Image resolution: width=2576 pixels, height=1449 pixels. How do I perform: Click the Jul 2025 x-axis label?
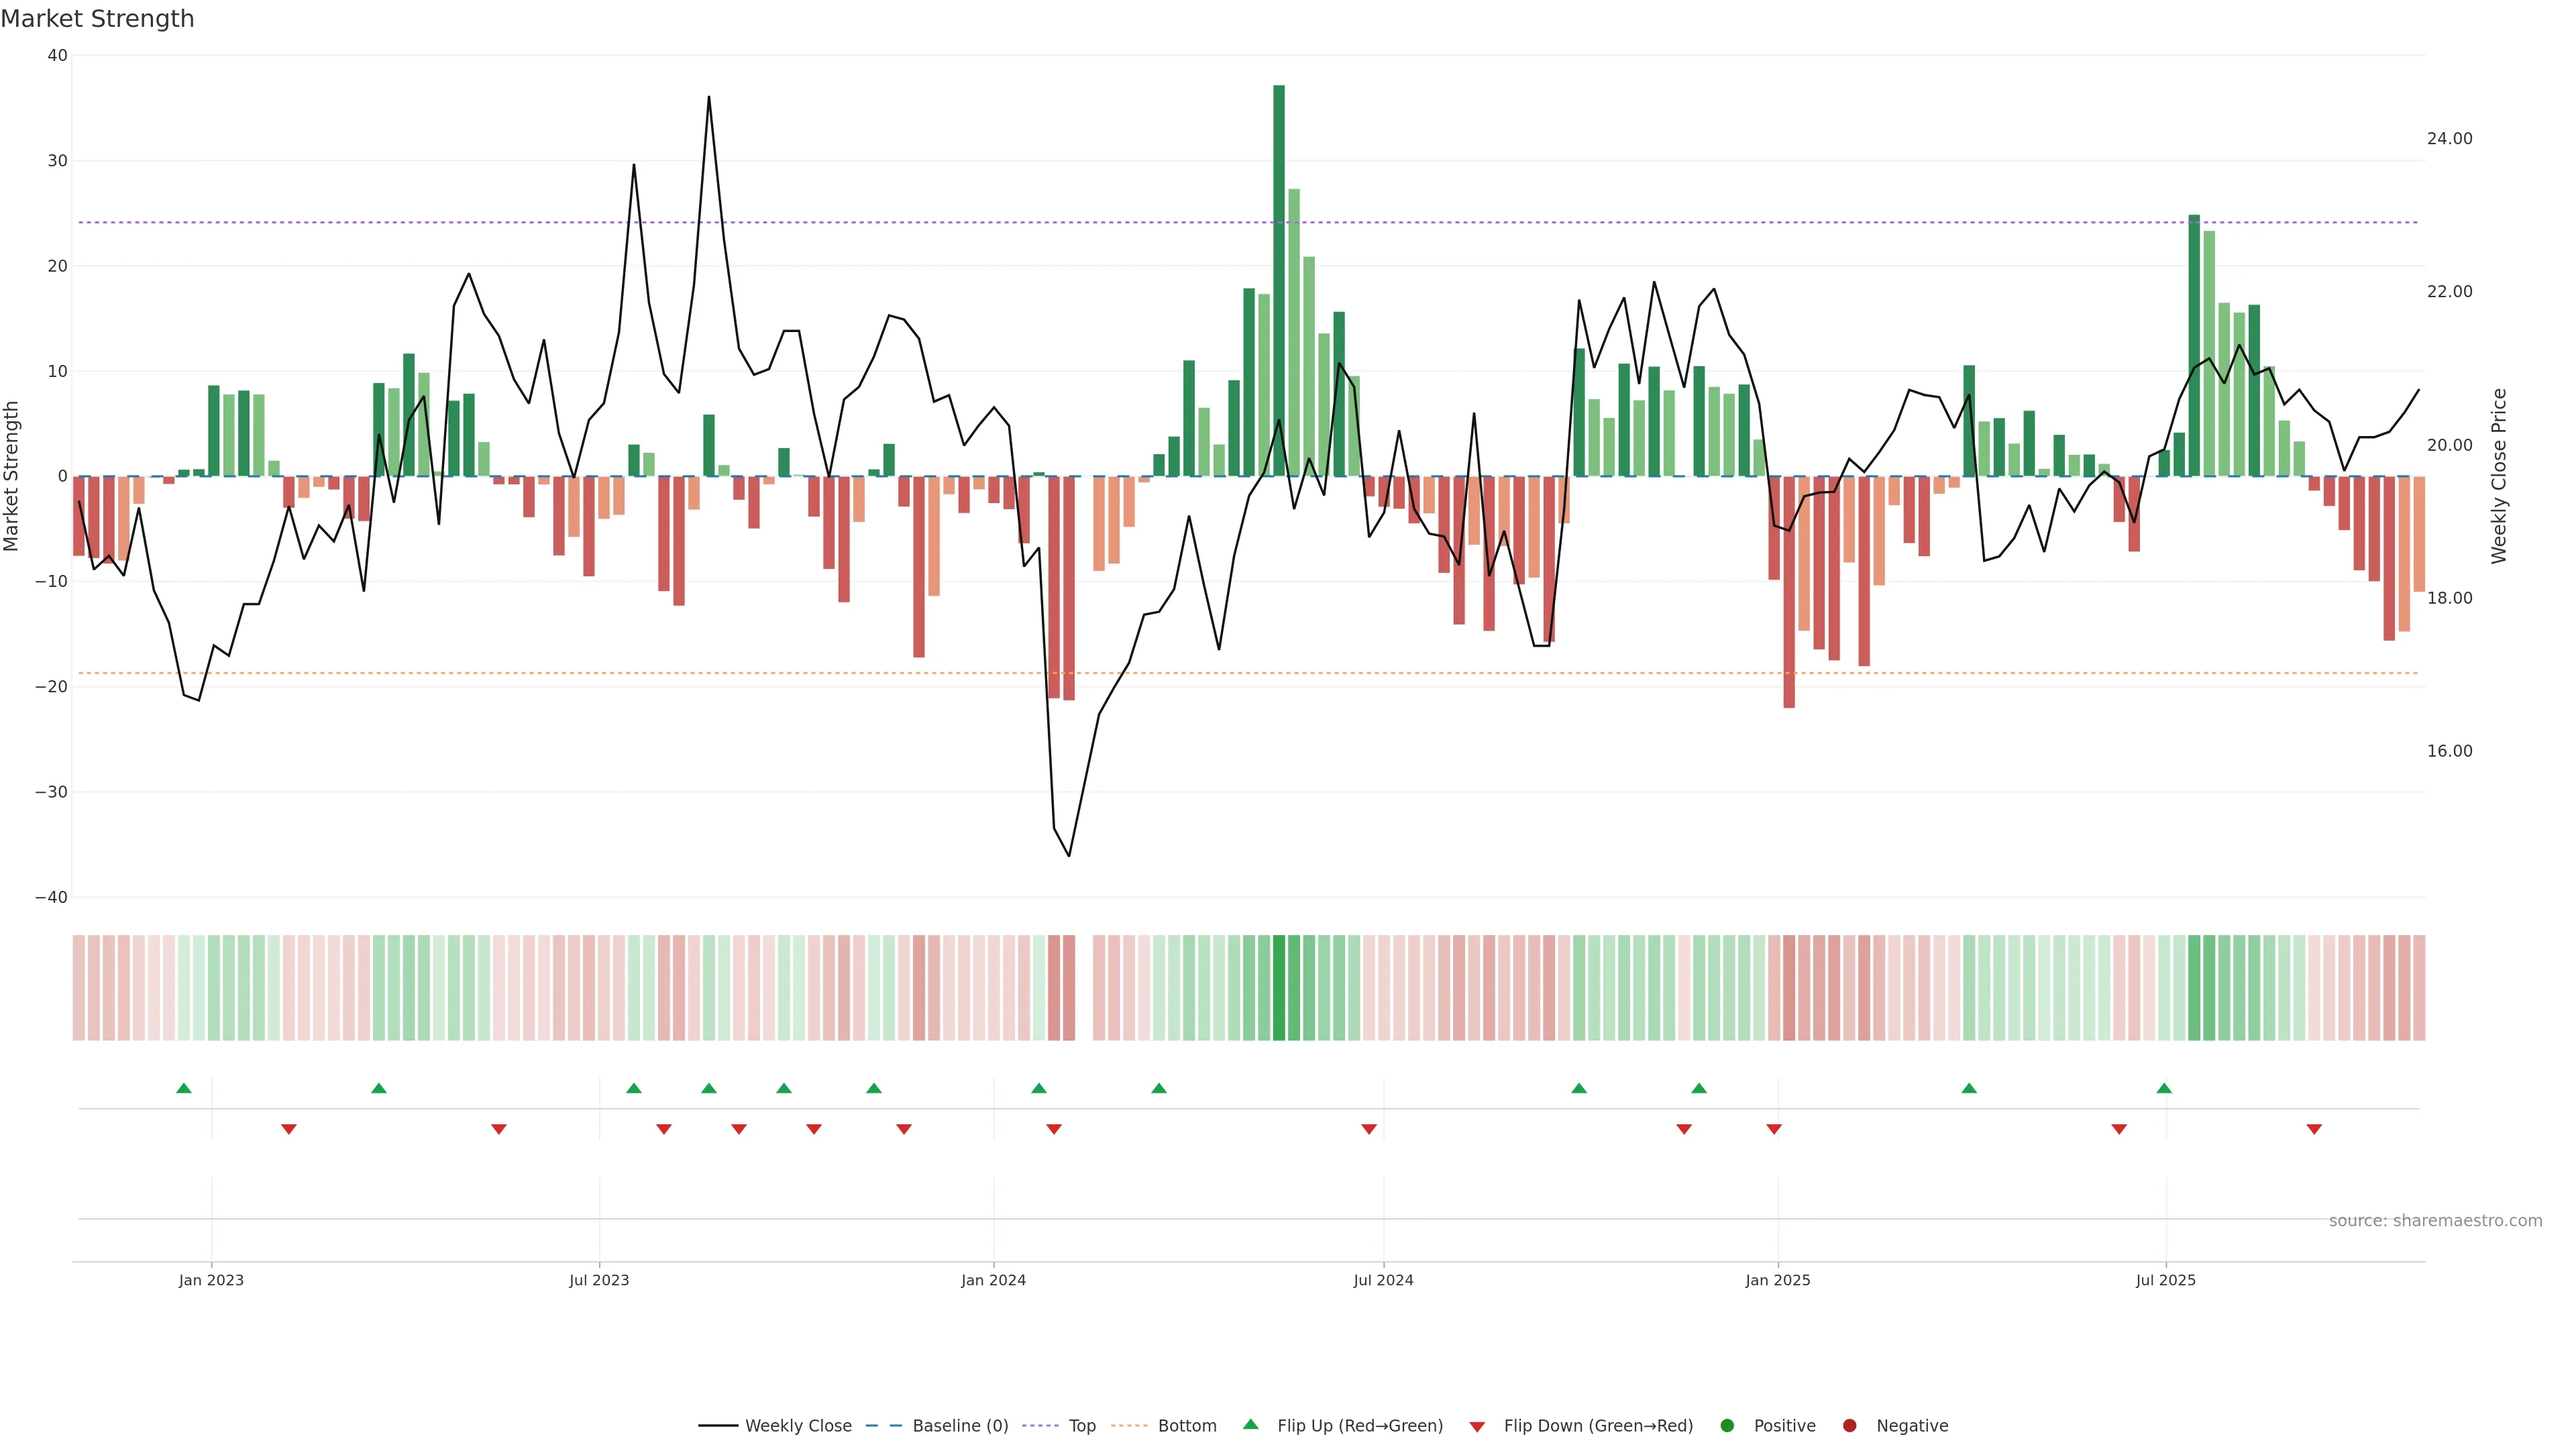2165,1280
